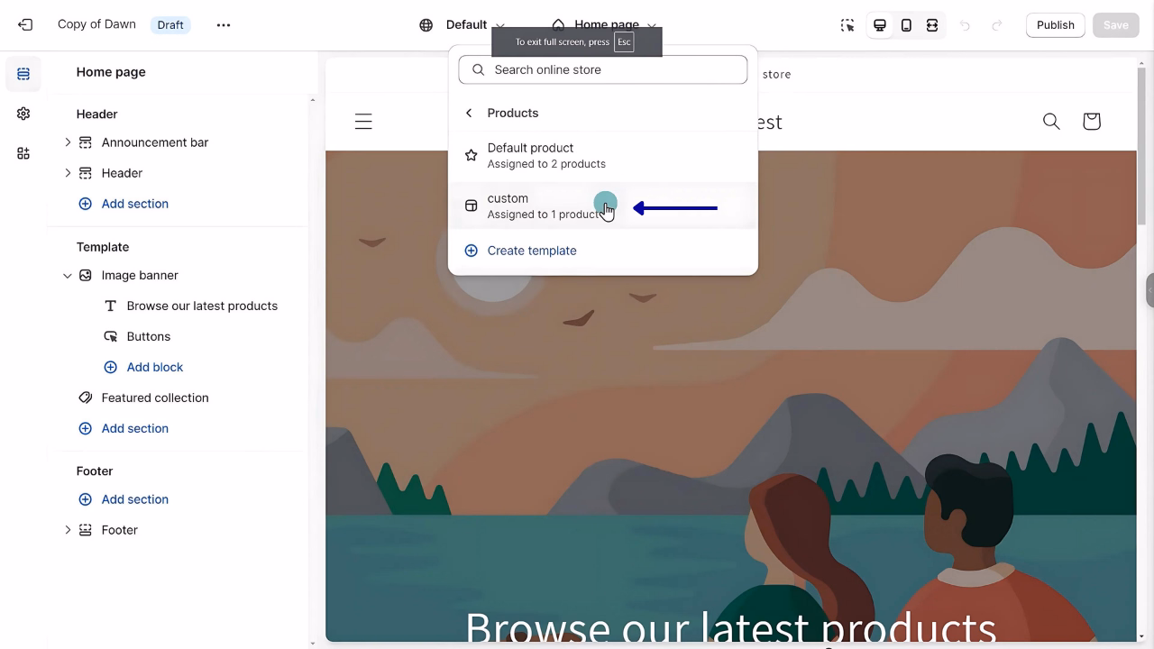Open the App embeds icon in sidebar

tap(23, 153)
